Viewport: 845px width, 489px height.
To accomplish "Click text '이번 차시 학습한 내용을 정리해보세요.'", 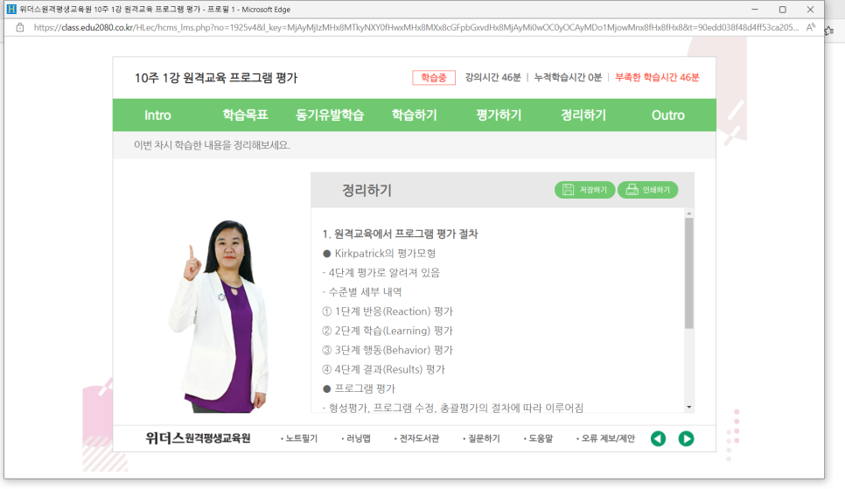I will [x=212, y=145].
